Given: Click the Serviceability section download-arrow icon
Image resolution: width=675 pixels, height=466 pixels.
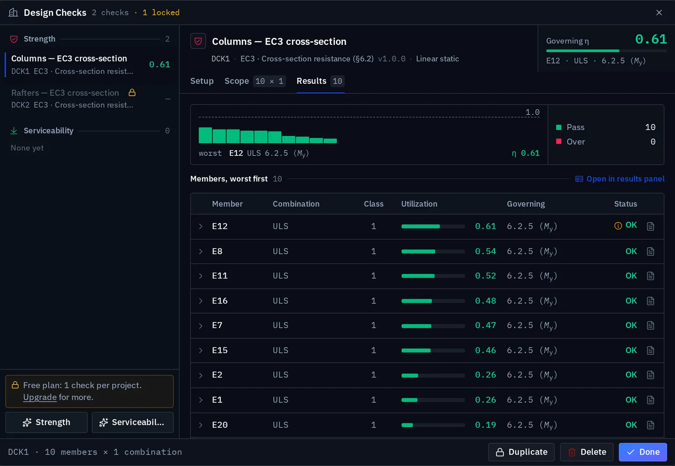Looking at the screenshot, I should point(14,131).
